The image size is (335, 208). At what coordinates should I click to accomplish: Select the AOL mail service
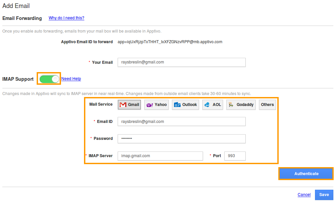[x=213, y=105]
